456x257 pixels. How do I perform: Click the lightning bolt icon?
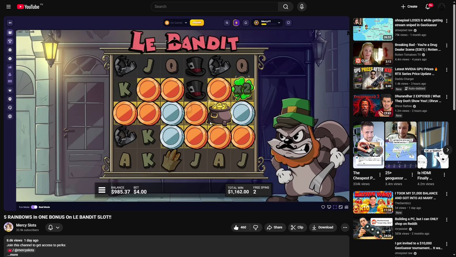236,23
